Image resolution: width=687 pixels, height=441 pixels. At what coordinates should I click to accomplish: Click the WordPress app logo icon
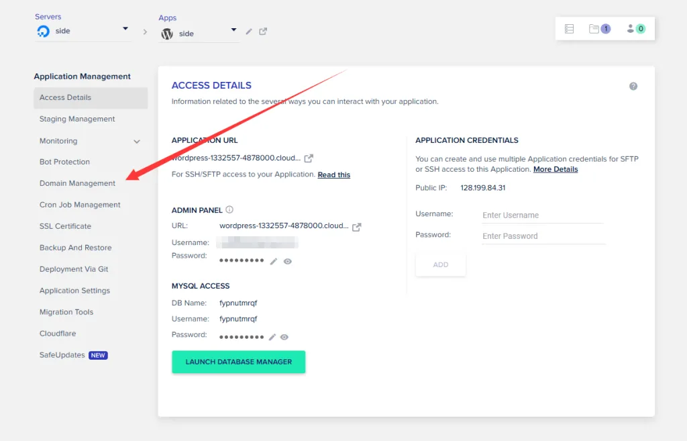[x=167, y=34]
